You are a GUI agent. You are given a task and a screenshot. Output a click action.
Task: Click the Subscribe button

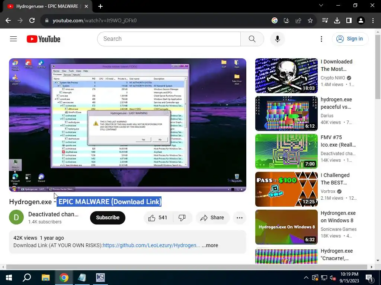[x=108, y=217]
